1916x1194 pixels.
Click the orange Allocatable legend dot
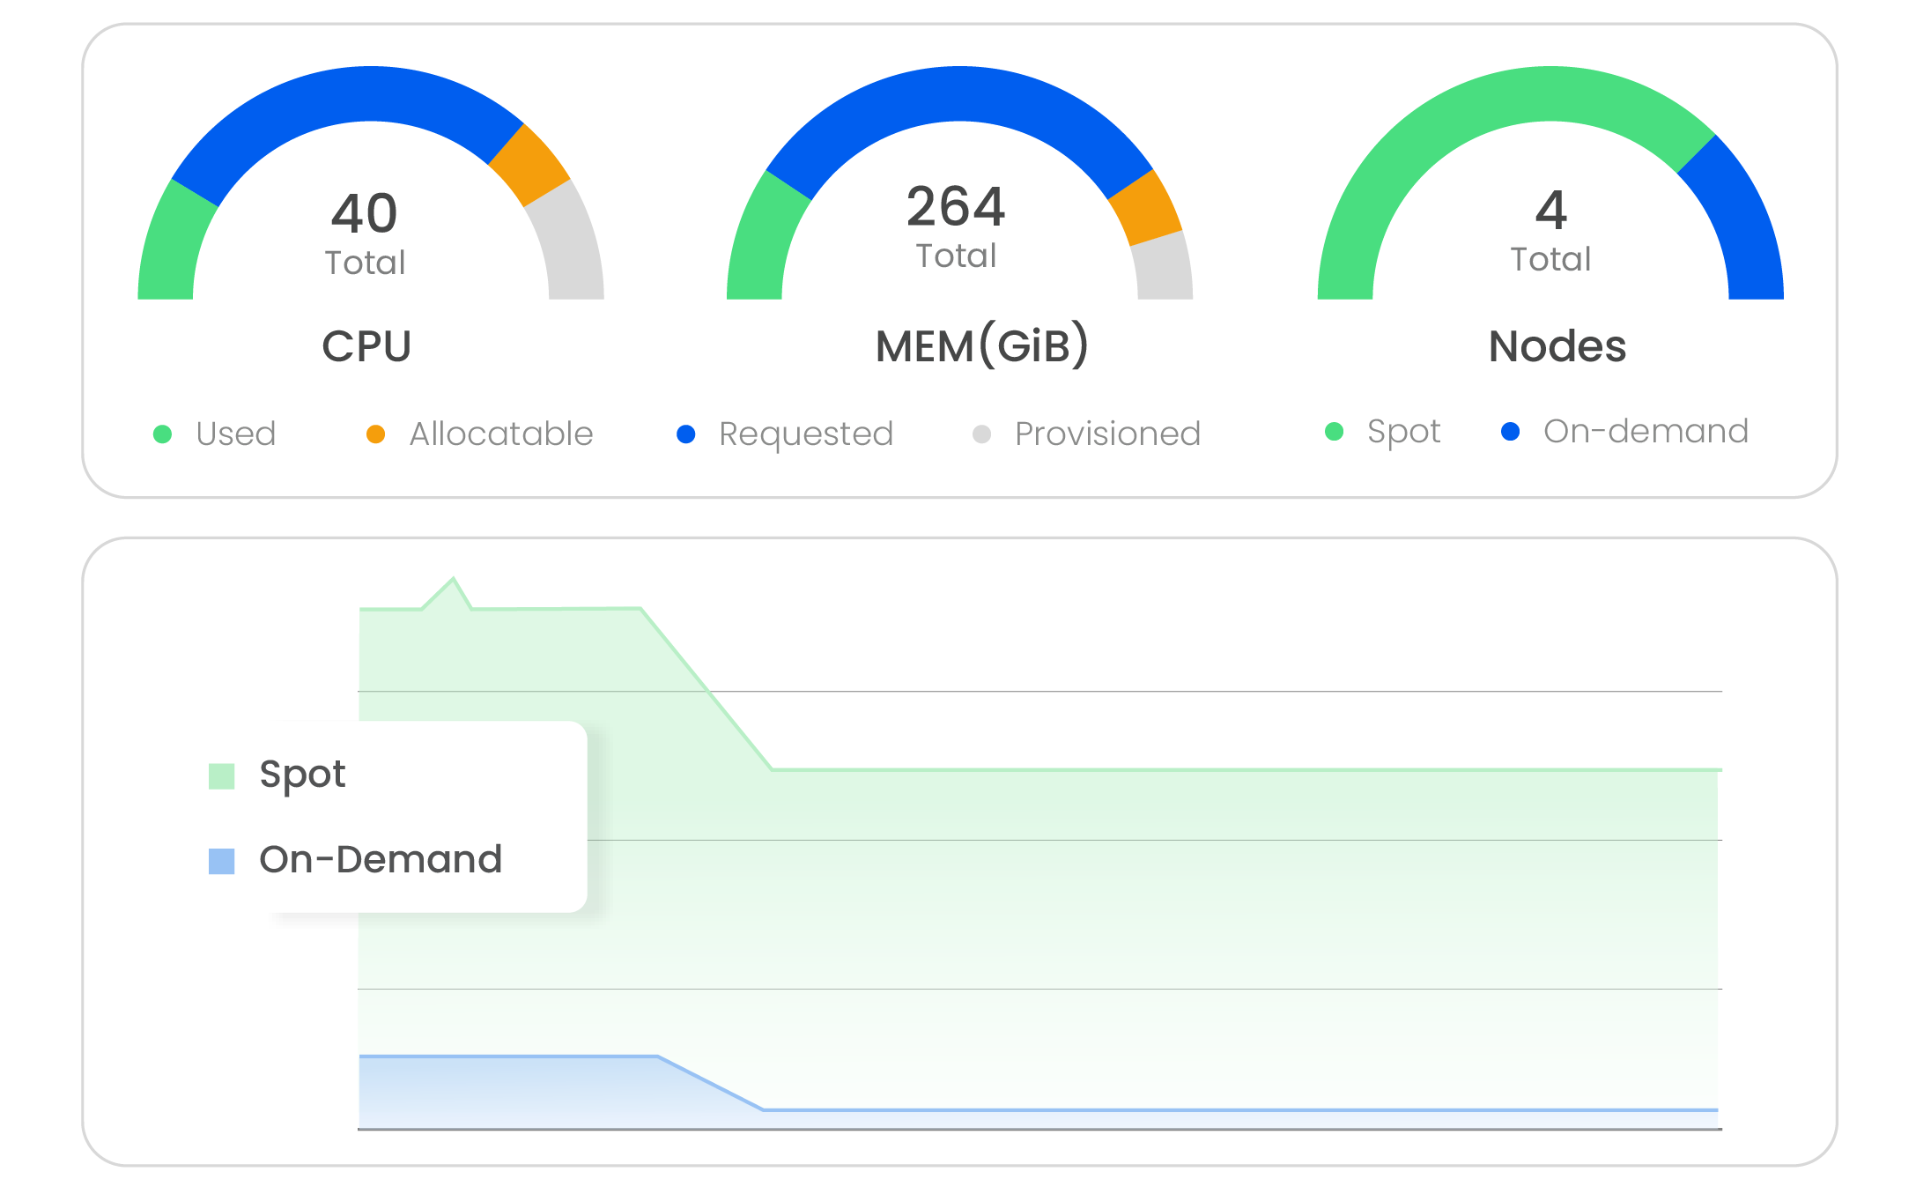pyautogui.click(x=375, y=434)
